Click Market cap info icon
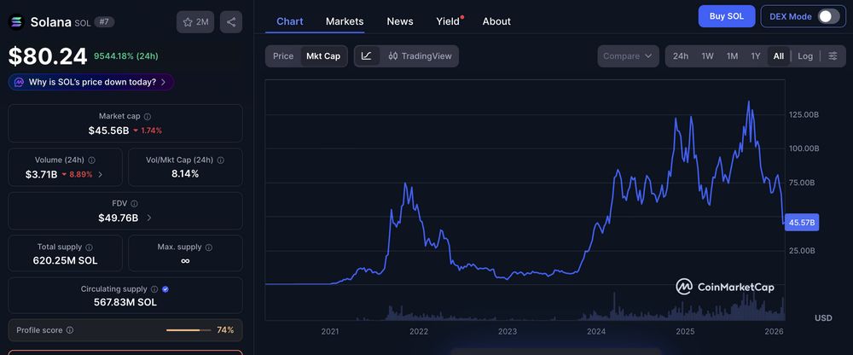This screenshot has height=355, width=853. (x=148, y=117)
